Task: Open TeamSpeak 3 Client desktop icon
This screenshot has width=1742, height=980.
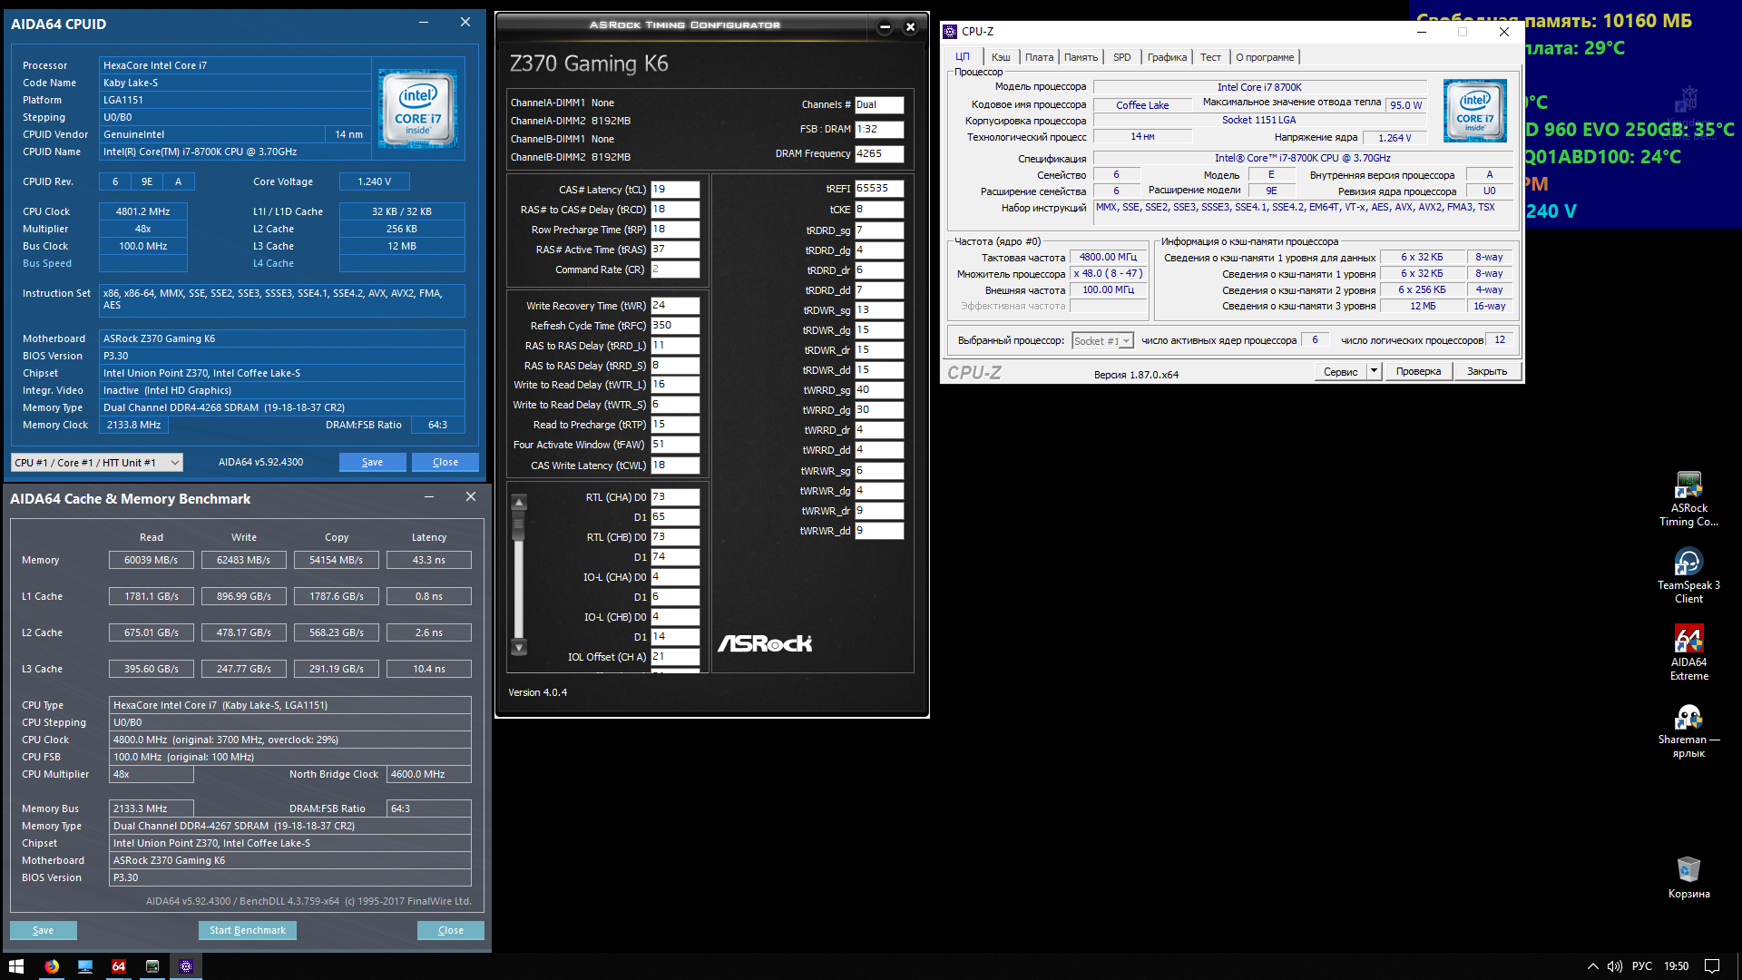Action: [1688, 563]
